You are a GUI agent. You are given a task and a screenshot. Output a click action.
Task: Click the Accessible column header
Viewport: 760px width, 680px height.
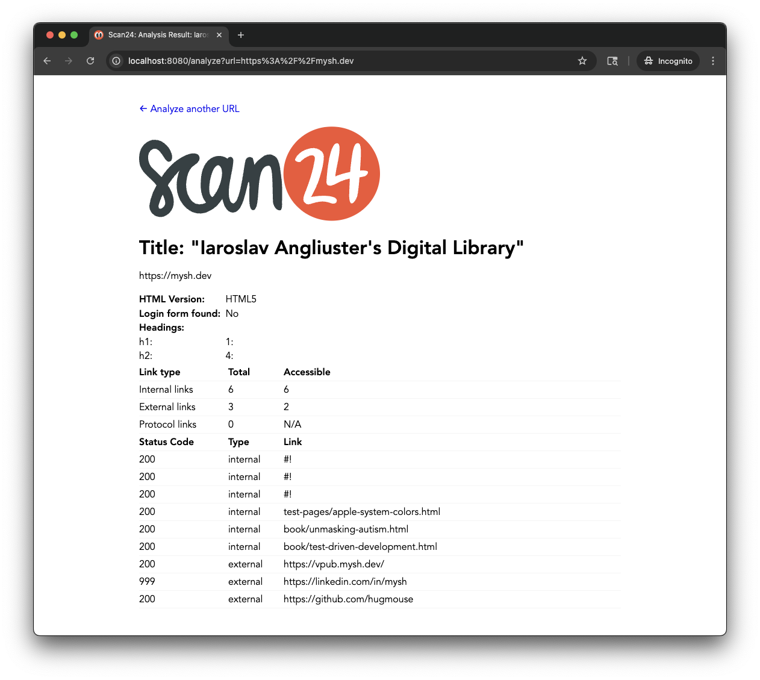[x=307, y=372]
